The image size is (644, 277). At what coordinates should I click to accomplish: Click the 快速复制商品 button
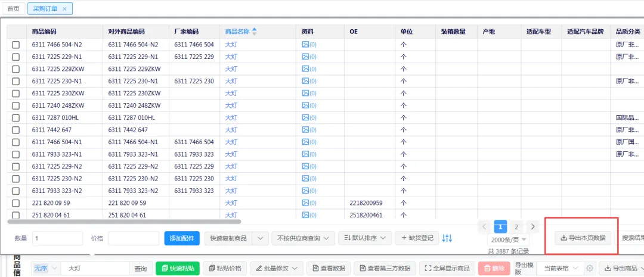pyautogui.click(x=228, y=238)
